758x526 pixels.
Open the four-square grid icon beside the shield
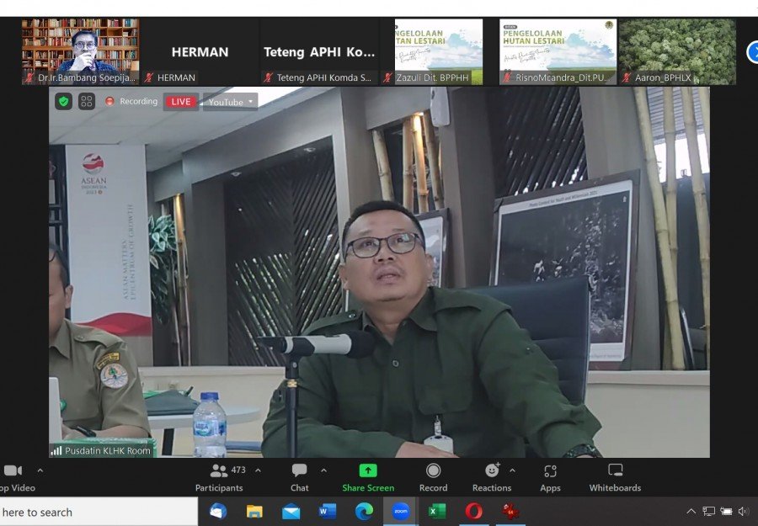87,102
